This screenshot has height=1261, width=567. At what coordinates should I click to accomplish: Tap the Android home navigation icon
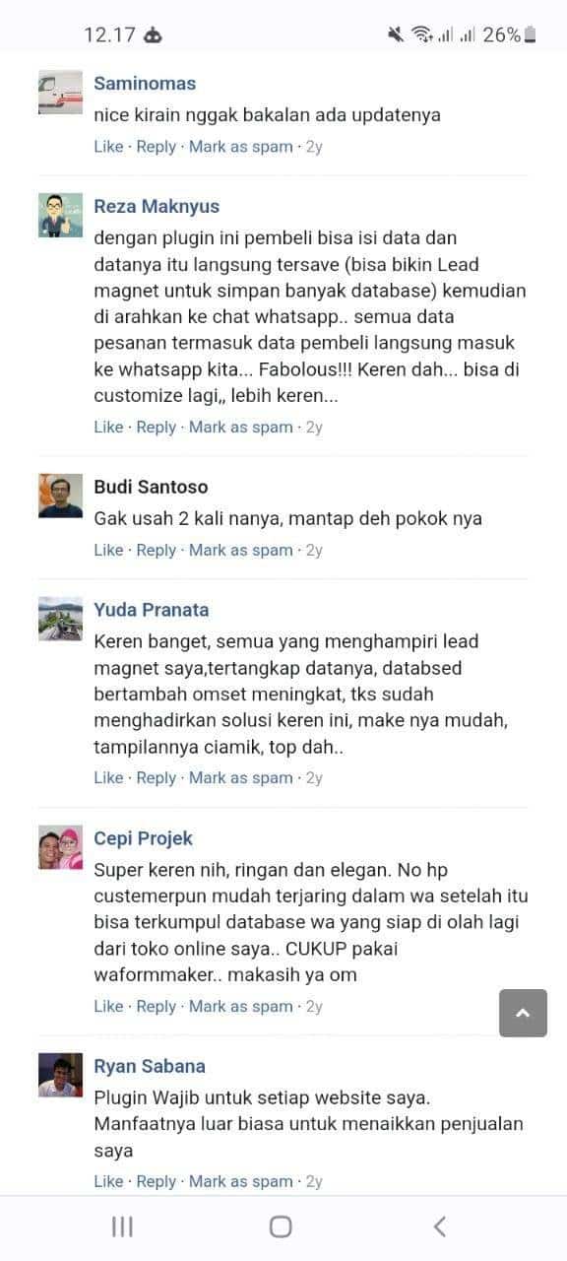click(x=281, y=1227)
